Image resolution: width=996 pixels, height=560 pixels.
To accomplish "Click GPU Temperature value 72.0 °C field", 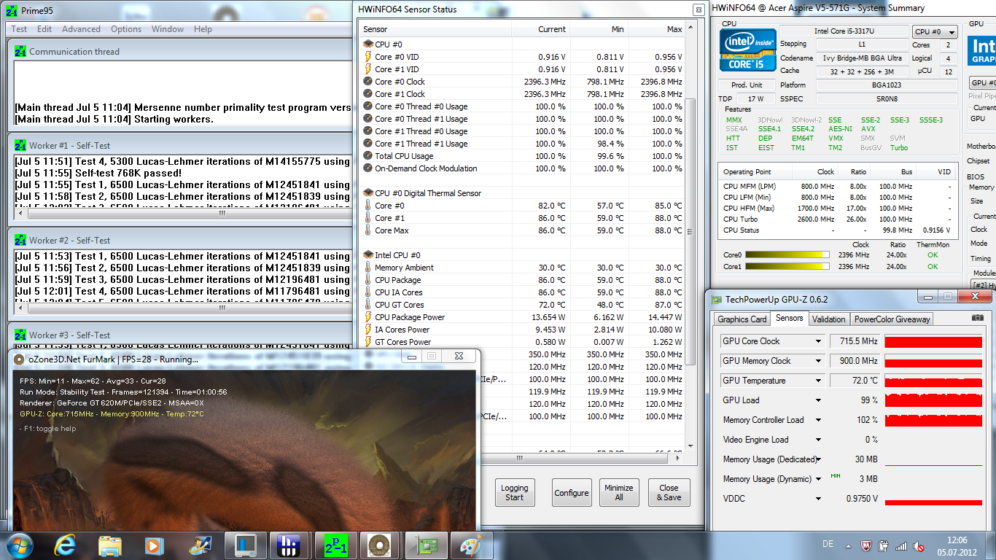I will click(855, 381).
